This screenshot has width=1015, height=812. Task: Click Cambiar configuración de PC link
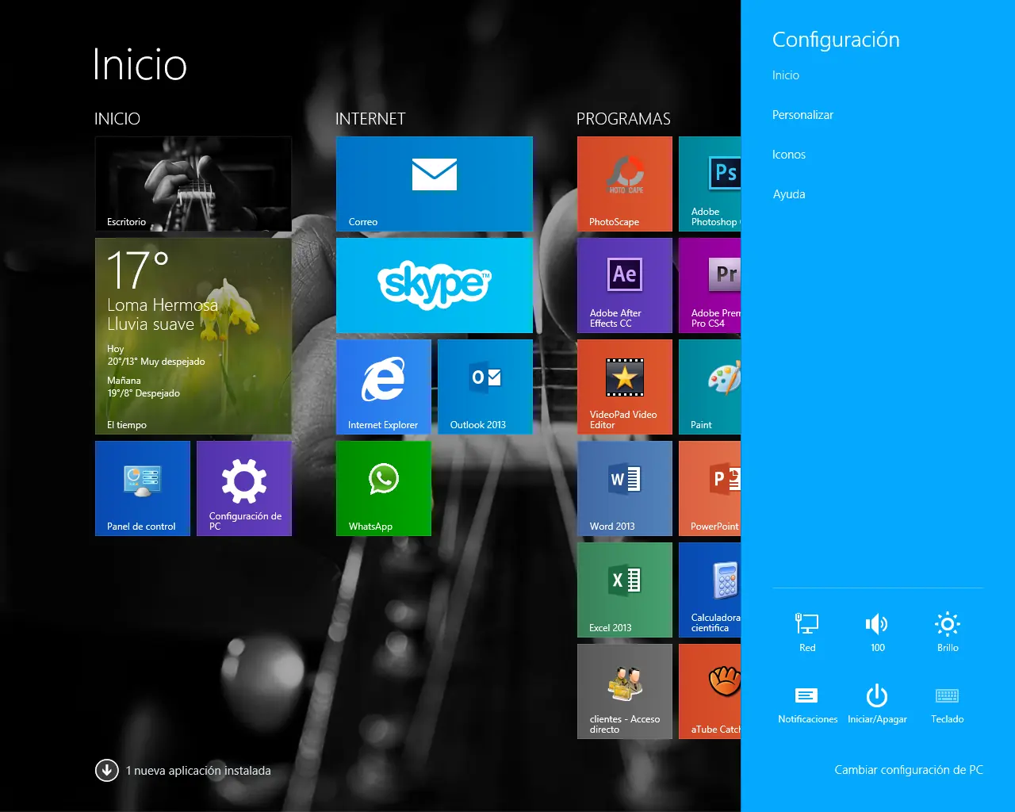coord(909,770)
